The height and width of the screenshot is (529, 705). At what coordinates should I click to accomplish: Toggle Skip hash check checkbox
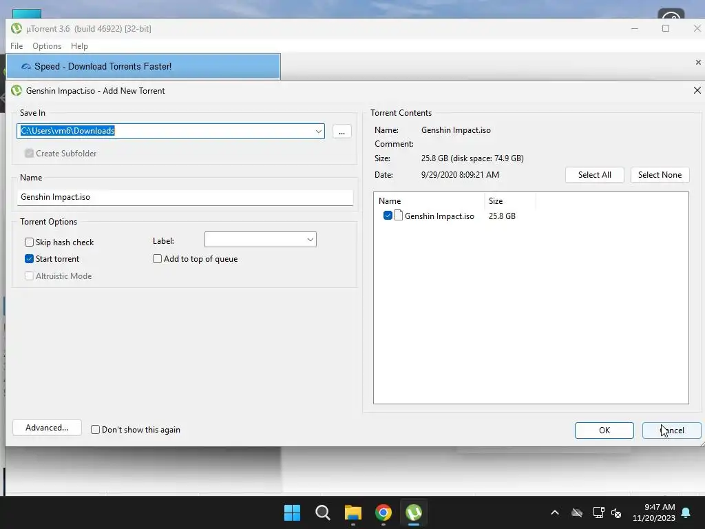click(x=29, y=242)
